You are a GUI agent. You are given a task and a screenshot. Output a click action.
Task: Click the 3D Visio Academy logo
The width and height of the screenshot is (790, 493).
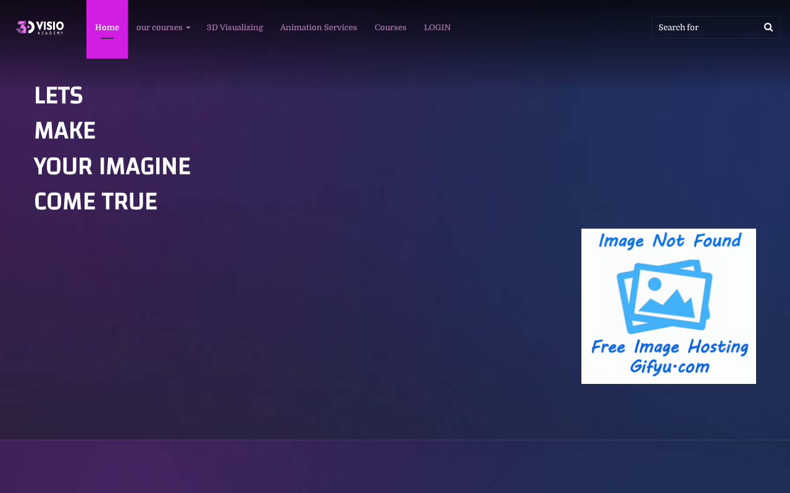point(40,27)
